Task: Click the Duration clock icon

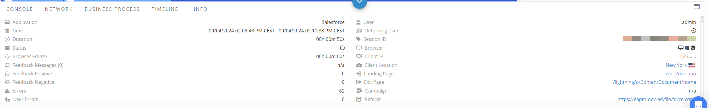Action: (x=7, y=39)
